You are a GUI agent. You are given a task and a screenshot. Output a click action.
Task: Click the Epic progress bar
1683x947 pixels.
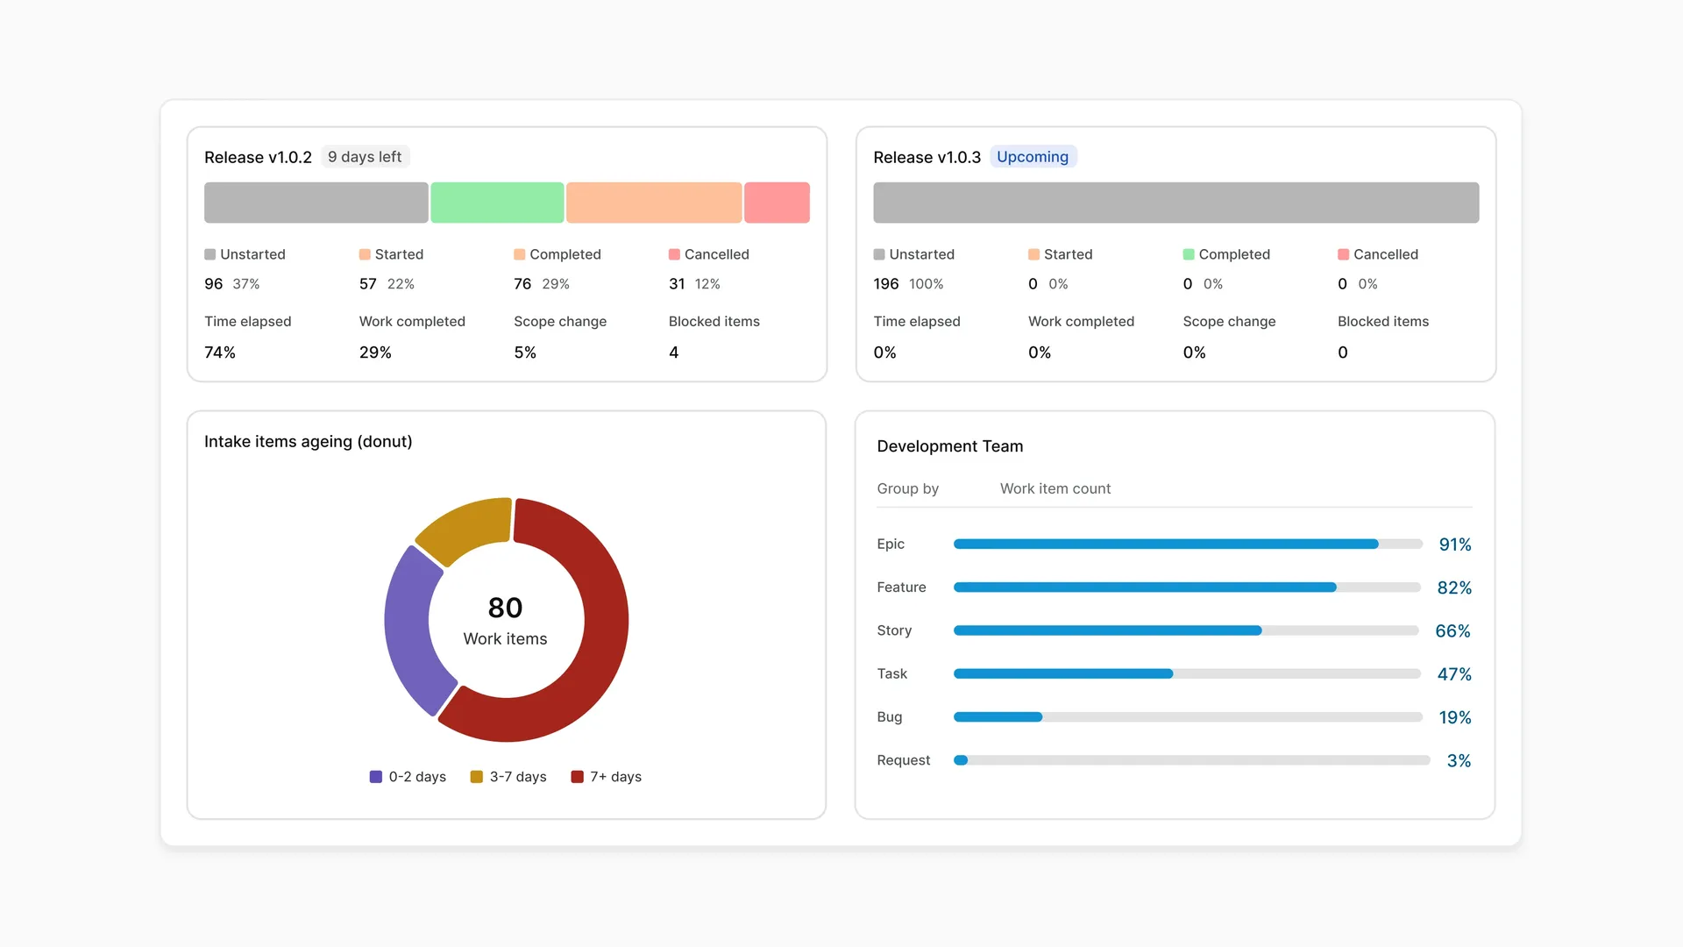[x=1188, y=545]
